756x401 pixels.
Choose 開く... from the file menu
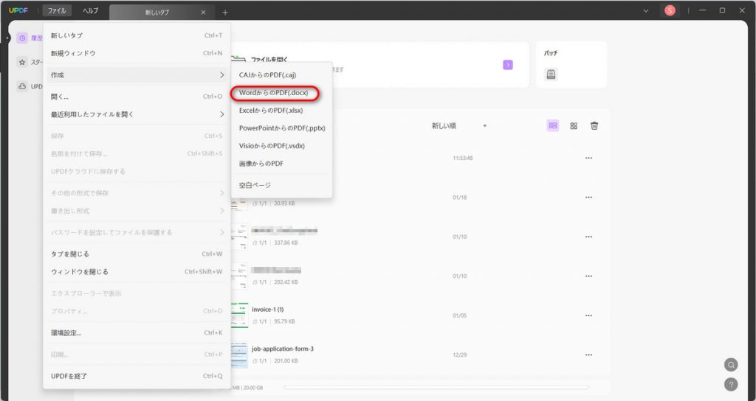[137, 97]
